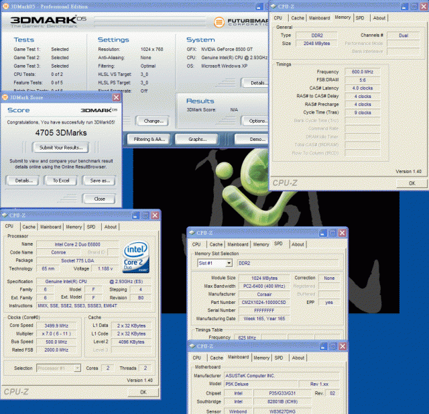
Task: Click Level 2 cache 4096 KBytes value
Action: (131, 342)
